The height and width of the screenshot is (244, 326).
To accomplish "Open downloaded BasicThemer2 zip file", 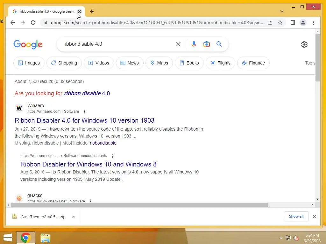I will pos(39,217).
